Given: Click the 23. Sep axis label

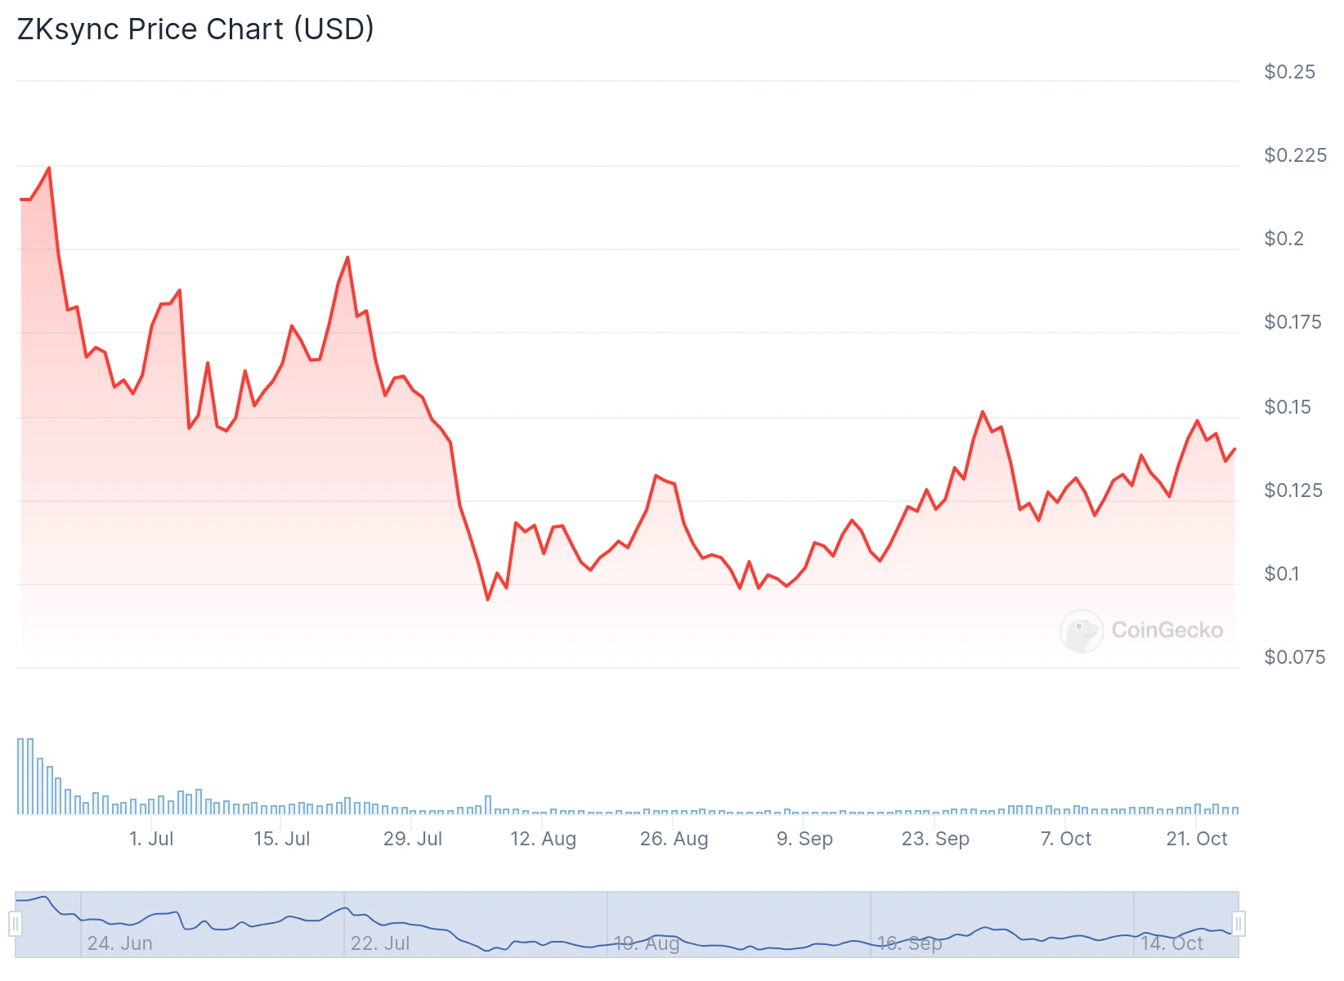Looking at the screenshot, I should tap(935, 839).
